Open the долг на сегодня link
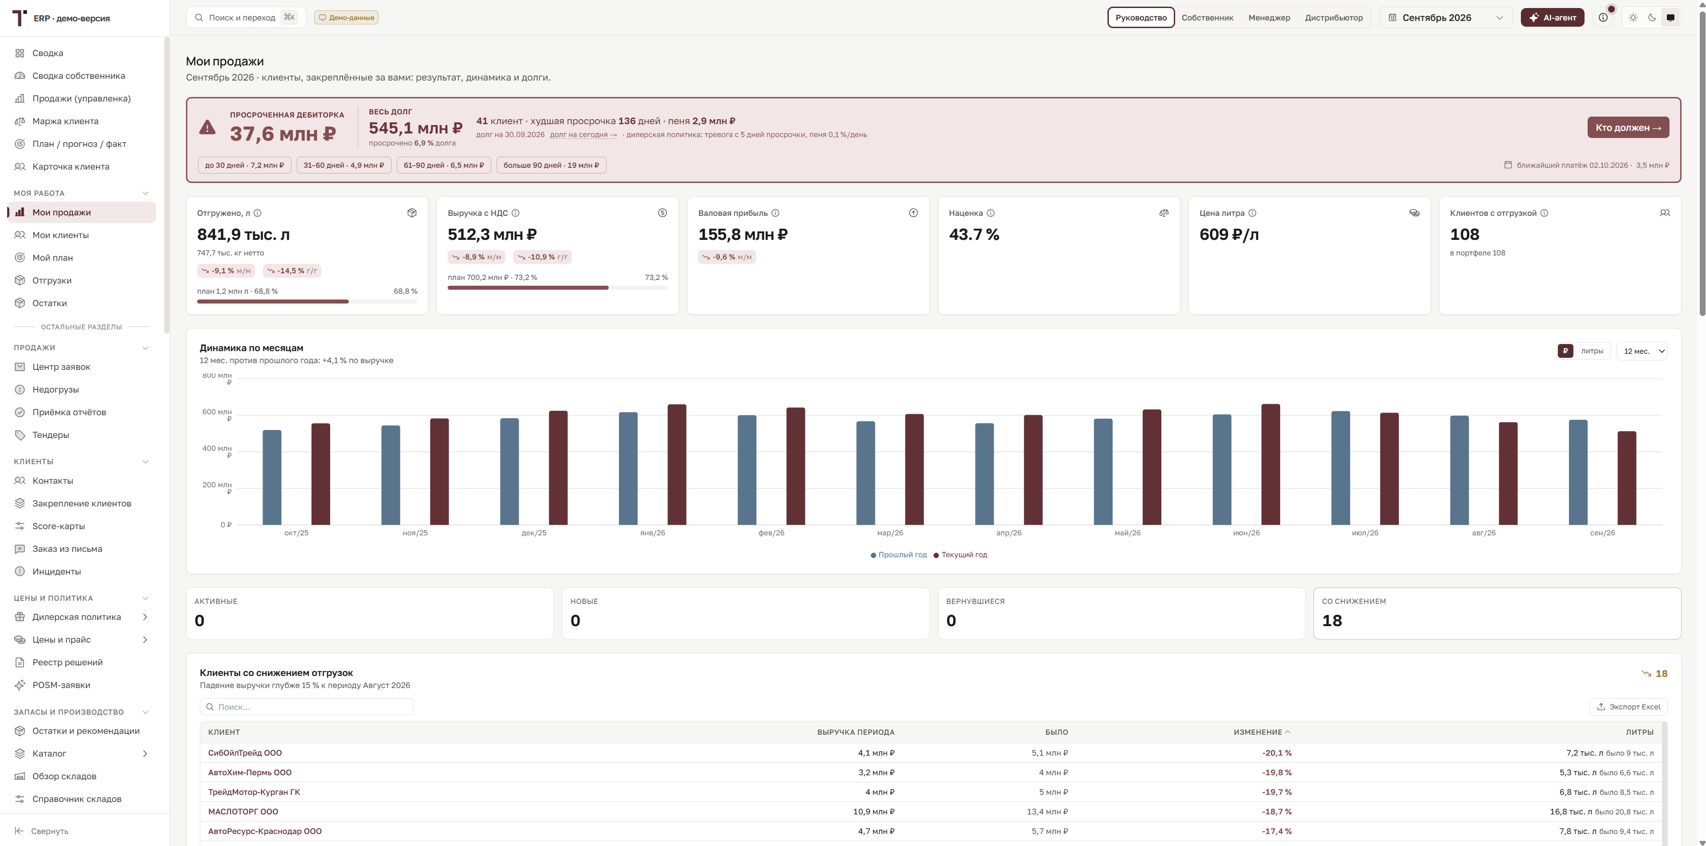The width and height of the screenshot is (1706, 846). [x=583, y=134]
